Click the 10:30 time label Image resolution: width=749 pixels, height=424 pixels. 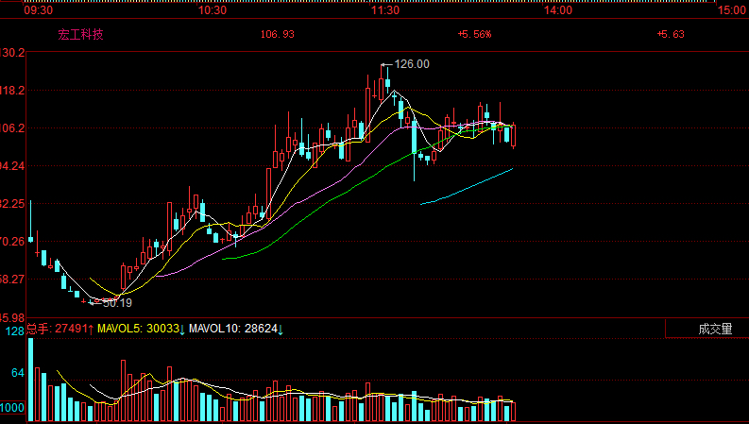[x=213, y=10]
